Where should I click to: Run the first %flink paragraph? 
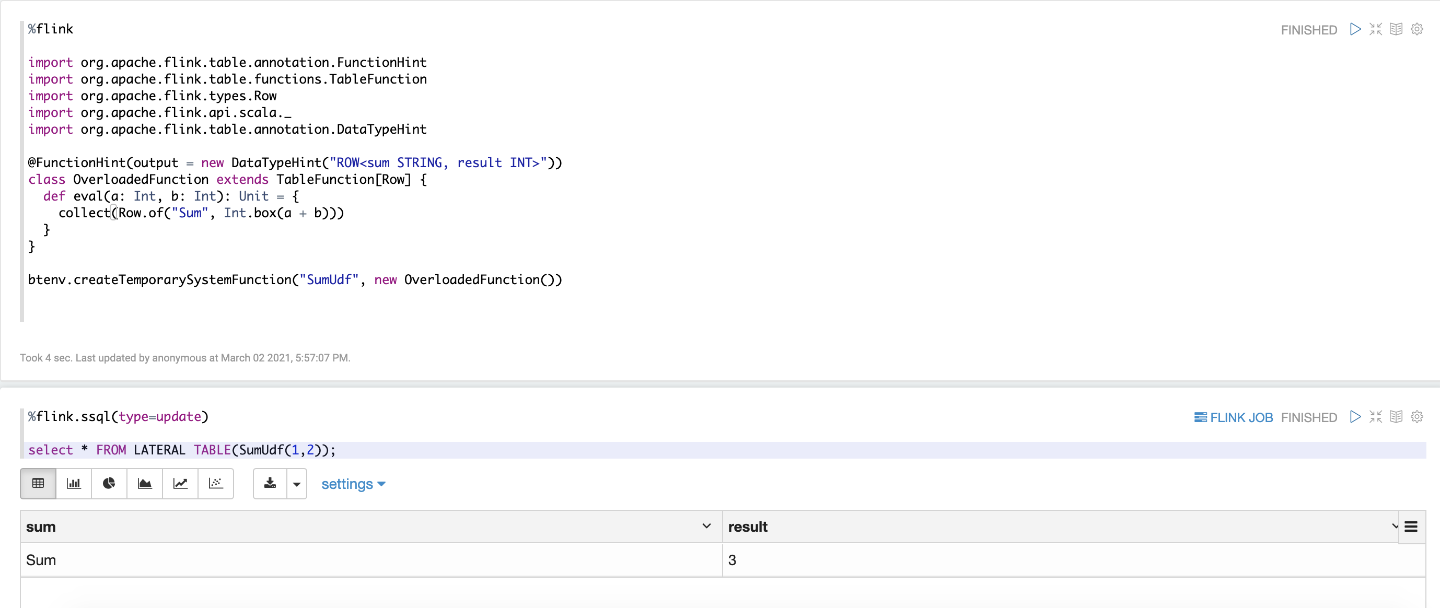click(x=1355, y=29)
